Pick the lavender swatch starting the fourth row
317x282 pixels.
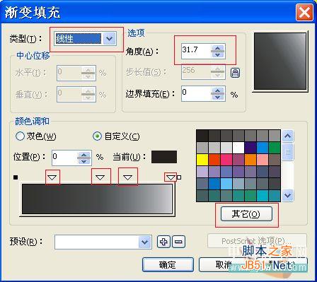202,172
